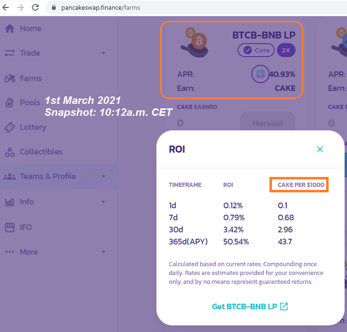This screenshot has width=347, height=332.
Task: Click the Core verified badge
Action: click(x=256, y=50)
